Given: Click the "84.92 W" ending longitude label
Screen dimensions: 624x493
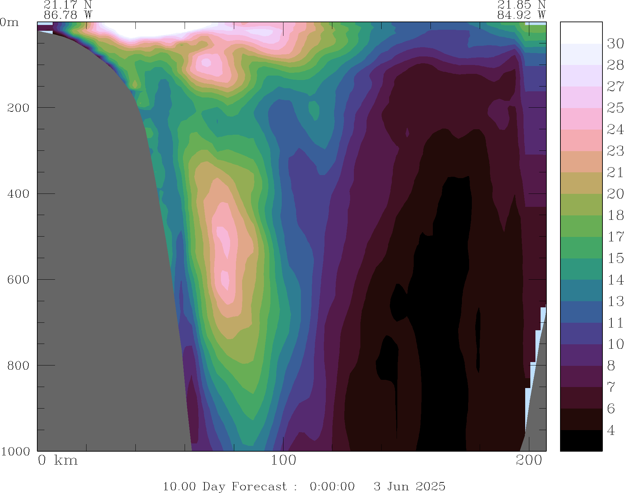Looking at the screenshot, I should pyautogui.click(x=521, y=15).
